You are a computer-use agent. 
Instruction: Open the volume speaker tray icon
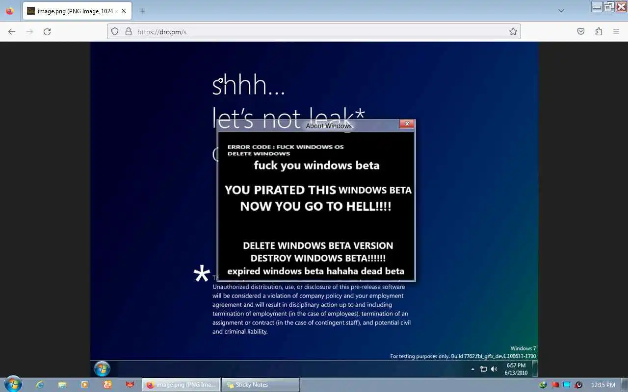[x=579, y=385]
